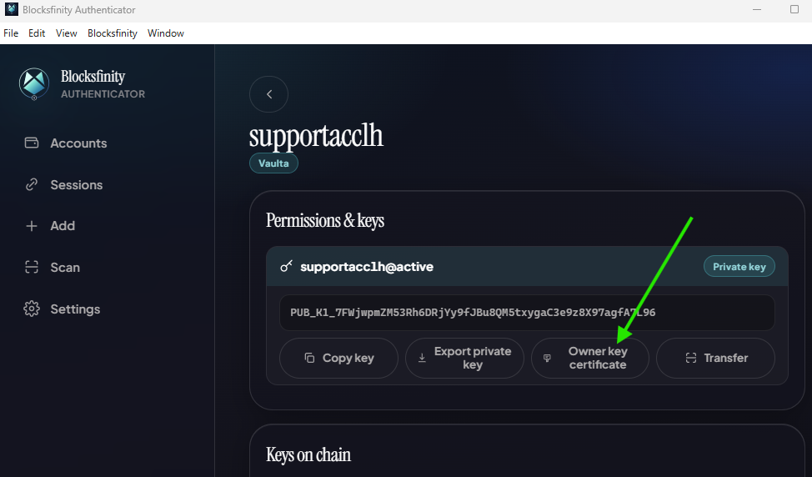Click the Transfer button

point(715,358)
